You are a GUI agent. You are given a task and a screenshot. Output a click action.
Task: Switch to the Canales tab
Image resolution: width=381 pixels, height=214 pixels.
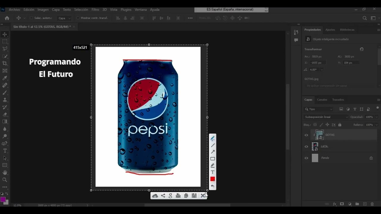[x=322, y=100]
